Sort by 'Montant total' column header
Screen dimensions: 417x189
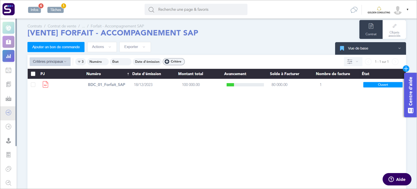pos(191,74)
